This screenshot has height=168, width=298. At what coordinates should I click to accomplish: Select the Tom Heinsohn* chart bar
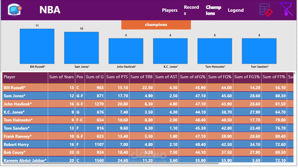pyautogui.click(x=215, y=51)
